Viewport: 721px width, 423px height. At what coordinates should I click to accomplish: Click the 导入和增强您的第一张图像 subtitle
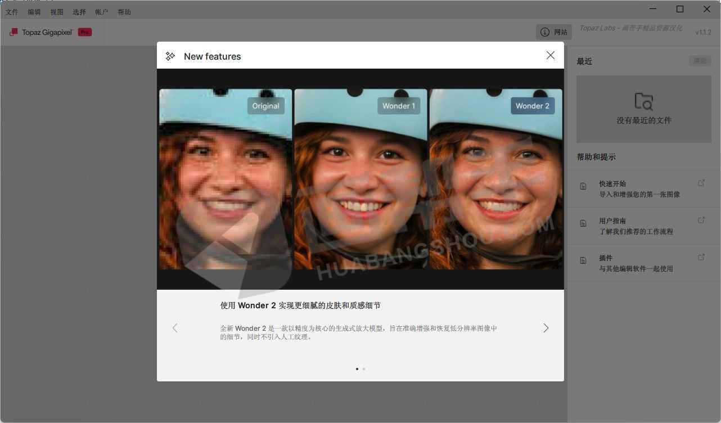[639, 195]
